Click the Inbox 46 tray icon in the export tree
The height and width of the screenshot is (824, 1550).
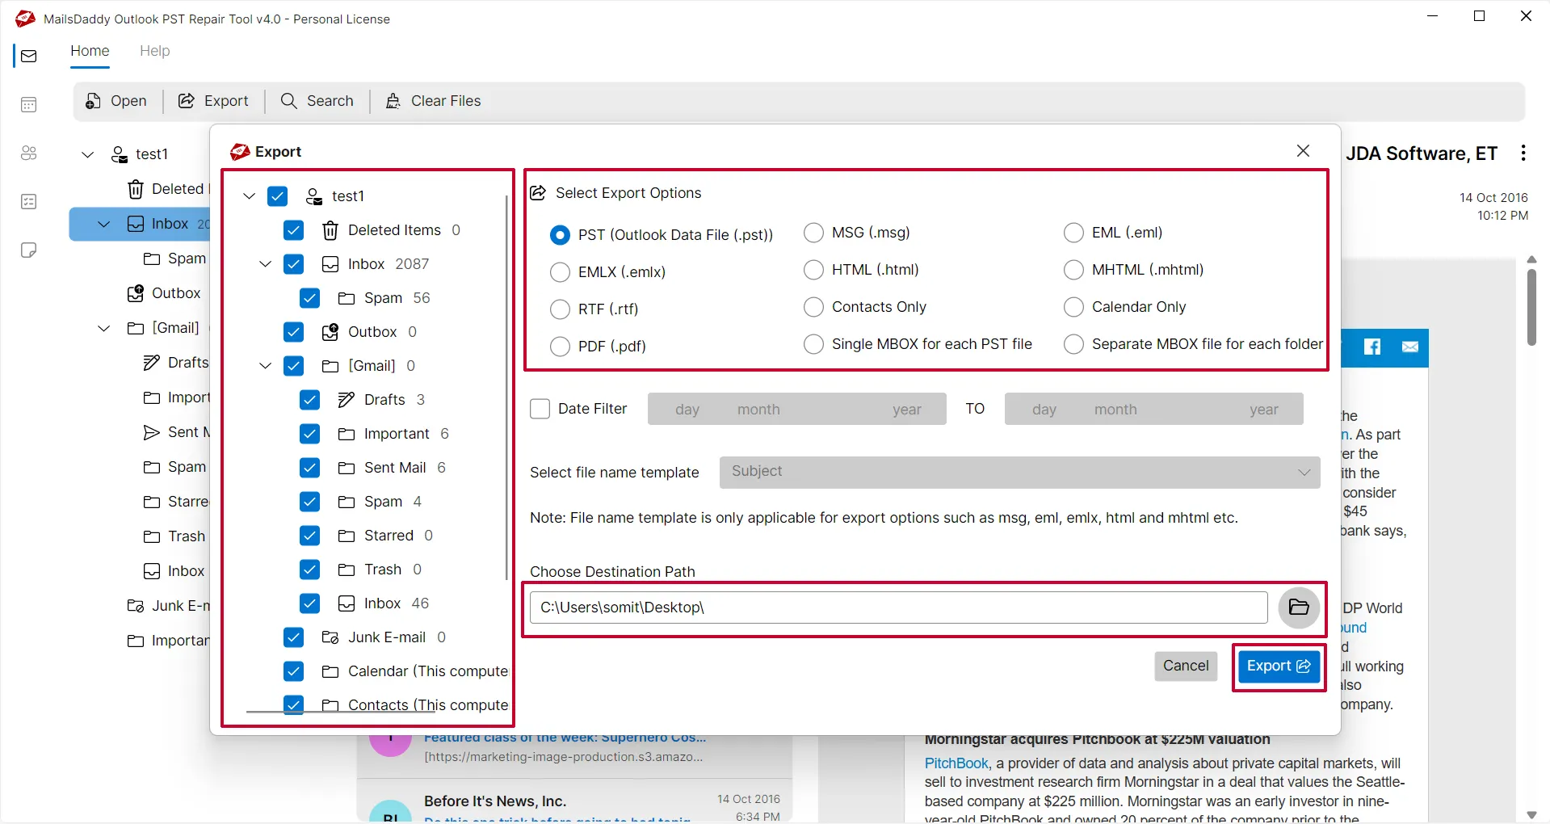point(347,603)
